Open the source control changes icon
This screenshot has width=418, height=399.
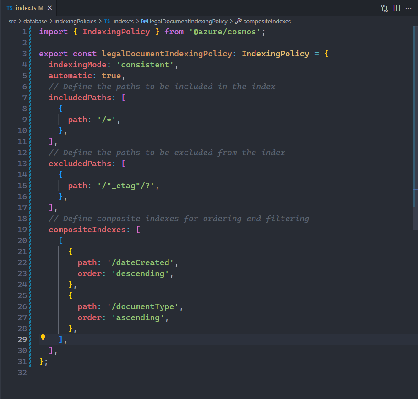tap(385, 8)
